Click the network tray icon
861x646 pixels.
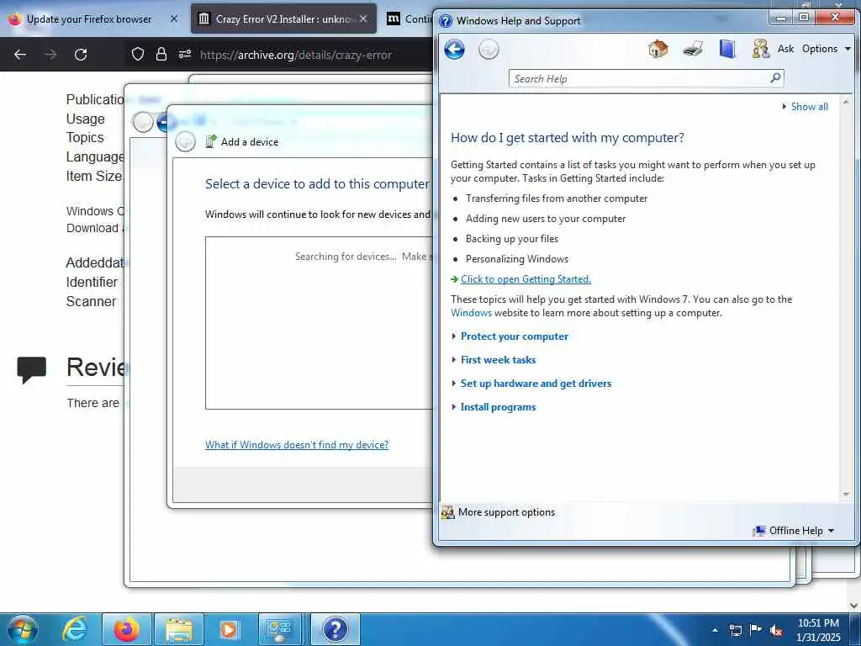tap(735, 630)
